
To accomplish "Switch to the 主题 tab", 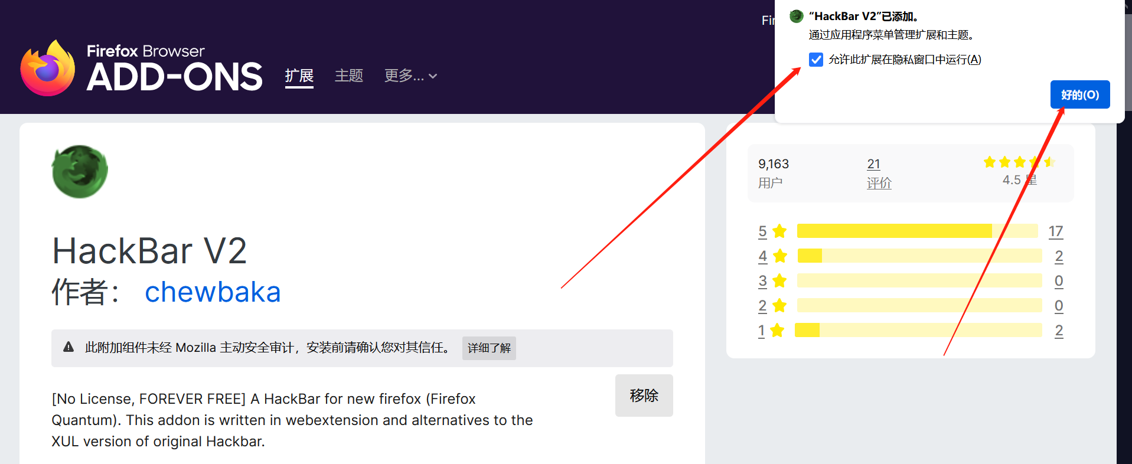I will pyautogui.click(x=349, y=76).
